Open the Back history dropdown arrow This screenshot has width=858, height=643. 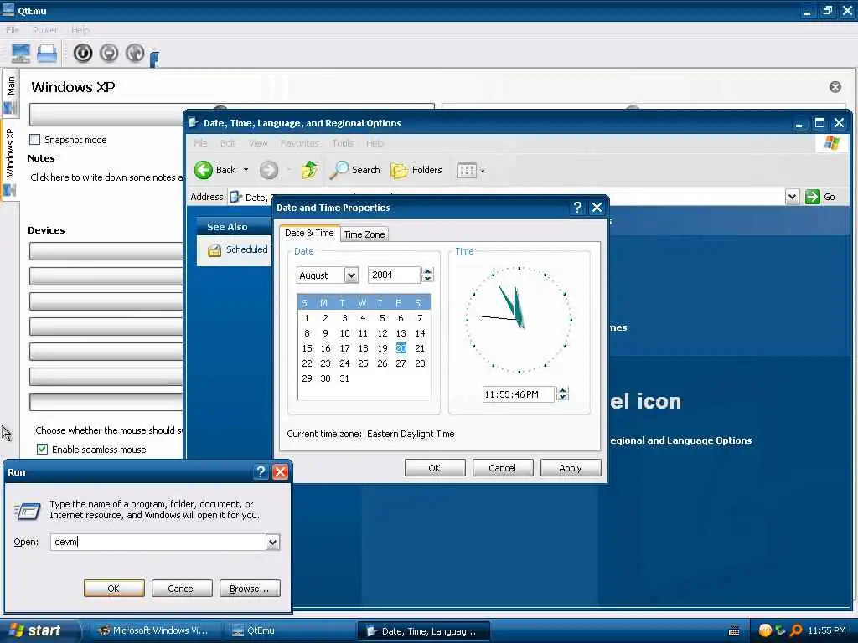point(246,170)
